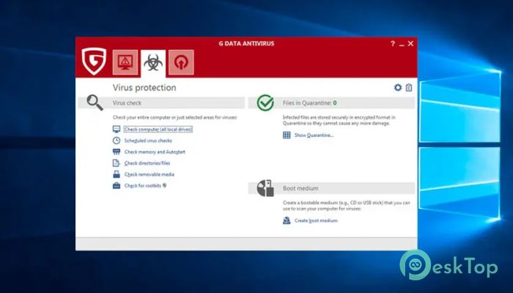The image size is (513, 293).
Task: Click the Boot medium disc icon
Action: click(x=265, y=188)
